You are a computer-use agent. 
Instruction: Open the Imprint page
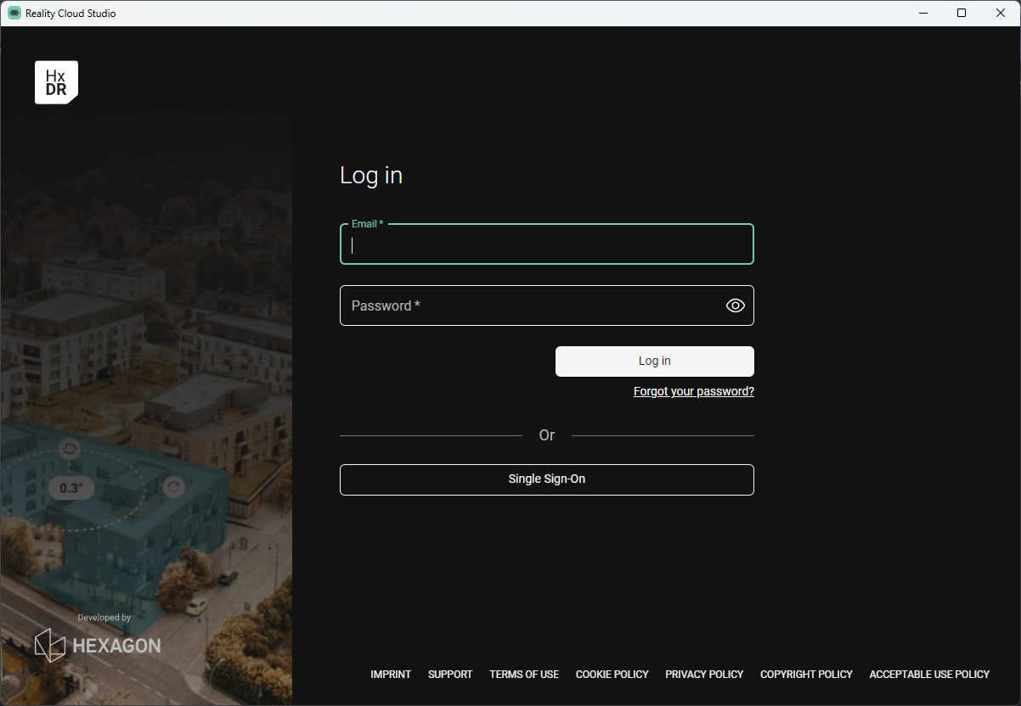point(391,674)
